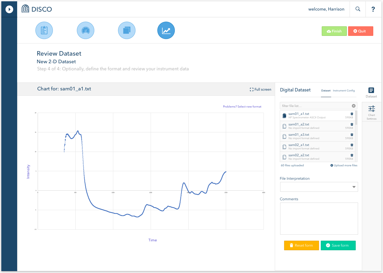Click the Finish button
Viewport: 383px width, 273px height.
pos(334,31)
